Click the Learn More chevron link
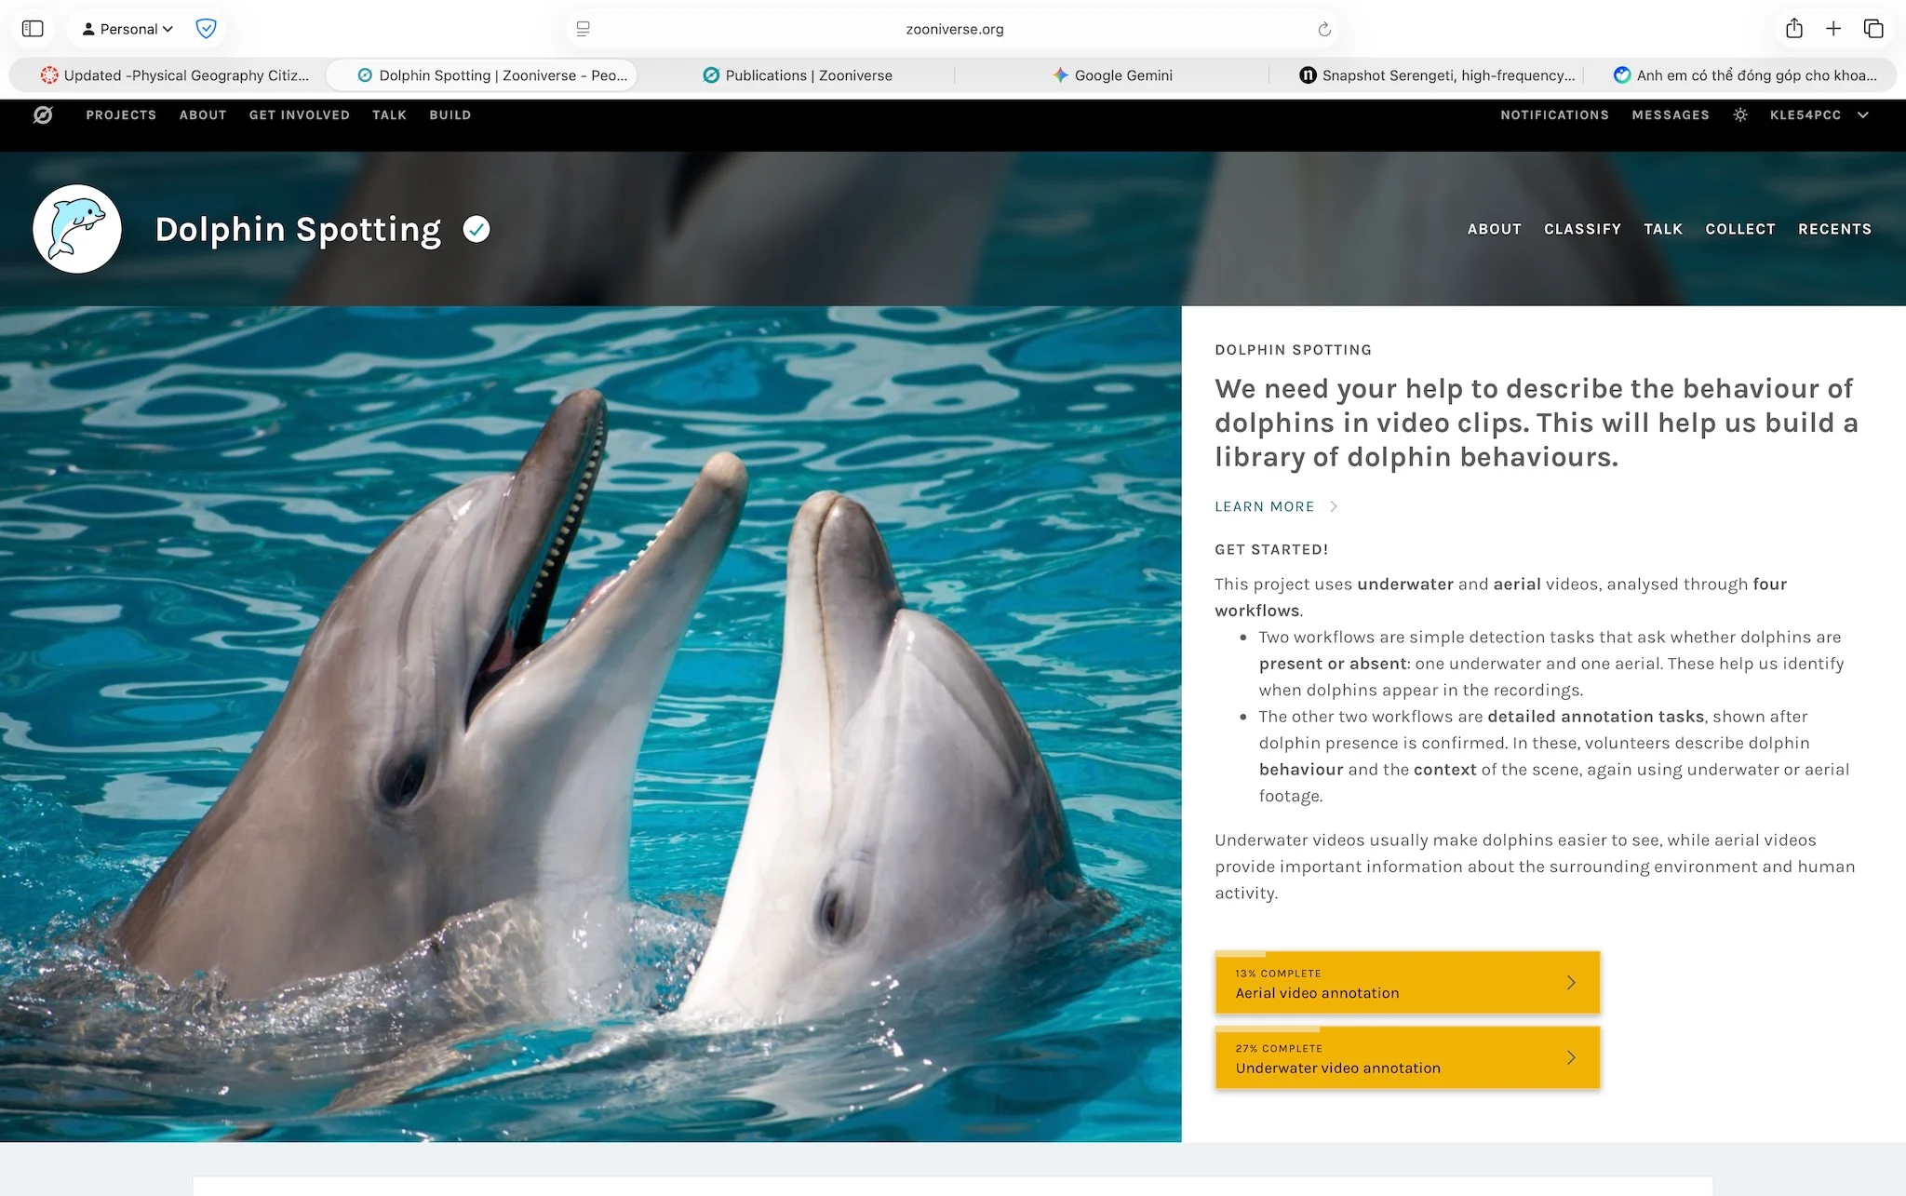 point(1276,506)
